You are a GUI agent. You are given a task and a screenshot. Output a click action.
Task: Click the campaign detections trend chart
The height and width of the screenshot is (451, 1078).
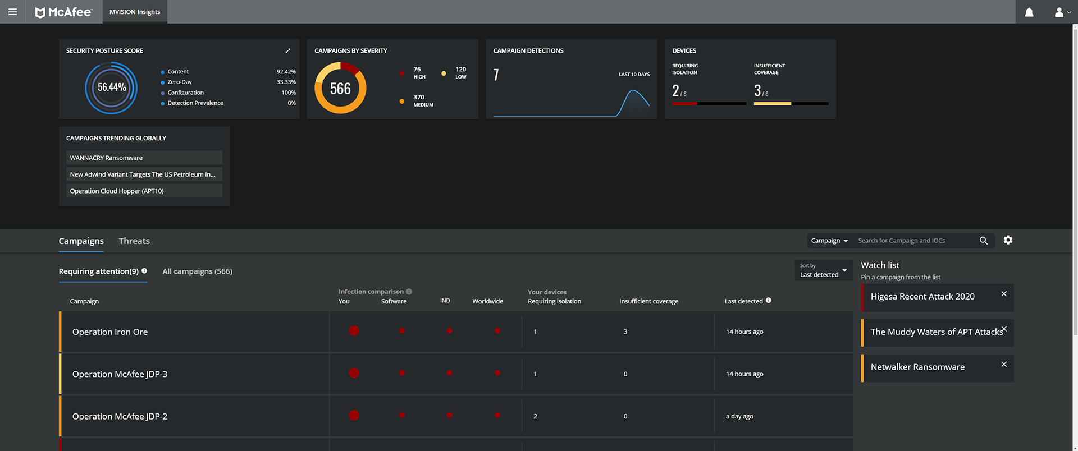(x=571, y=103)
